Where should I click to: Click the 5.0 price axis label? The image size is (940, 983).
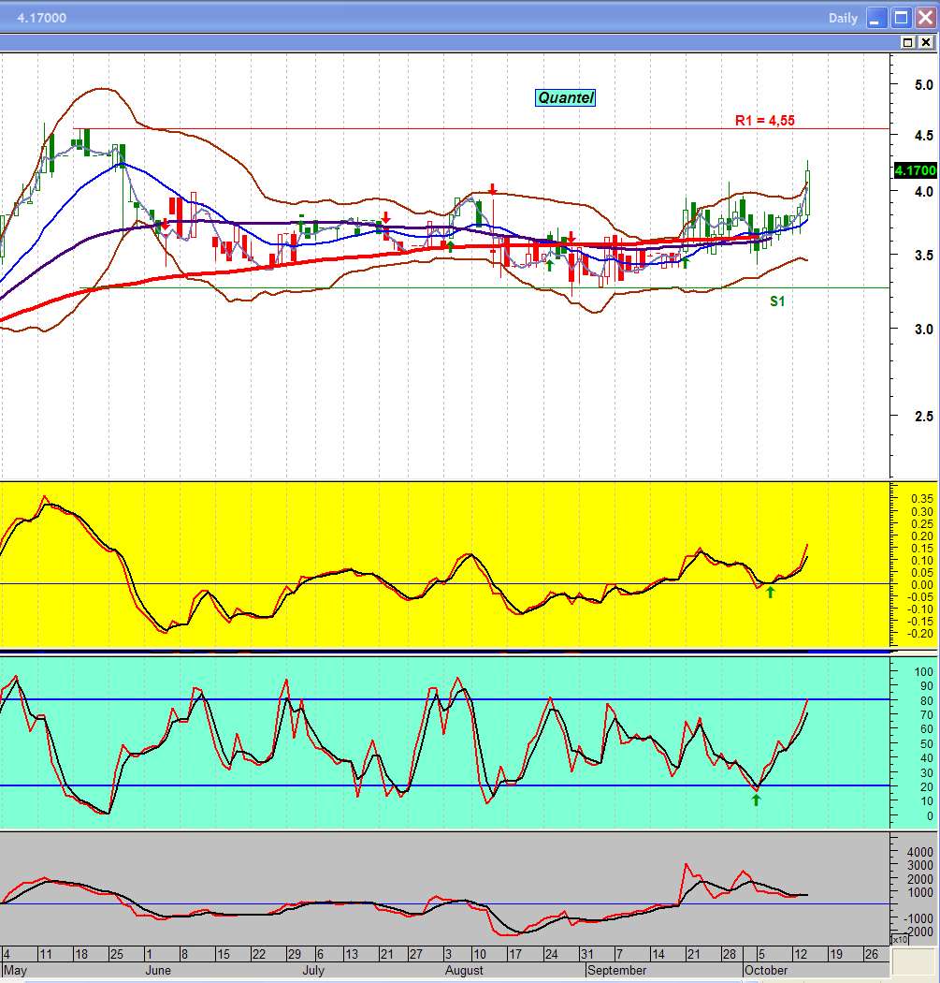924,85
